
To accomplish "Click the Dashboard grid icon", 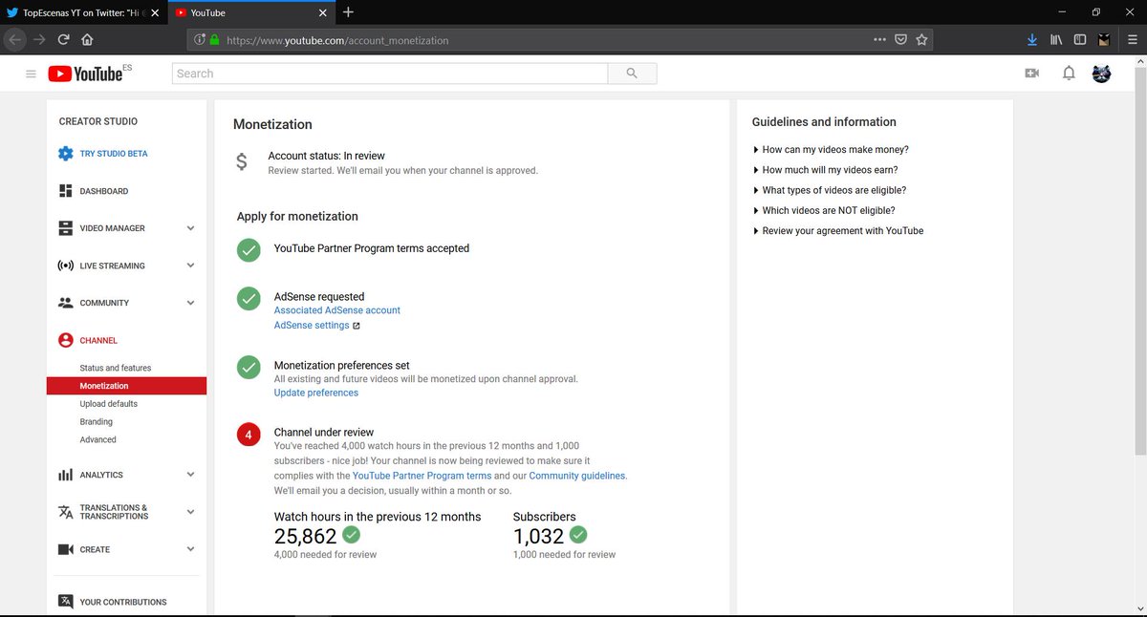I will click(65, 191).
